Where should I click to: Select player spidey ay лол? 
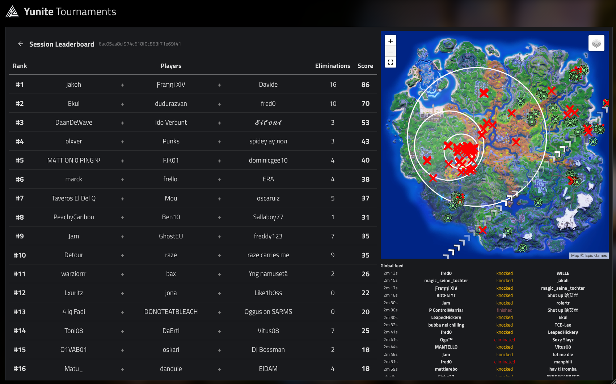tap(268, 141)
